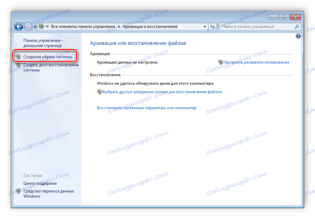Open Центр поддержки from the sidebar

pyautogui.click(x=39, y=183)
